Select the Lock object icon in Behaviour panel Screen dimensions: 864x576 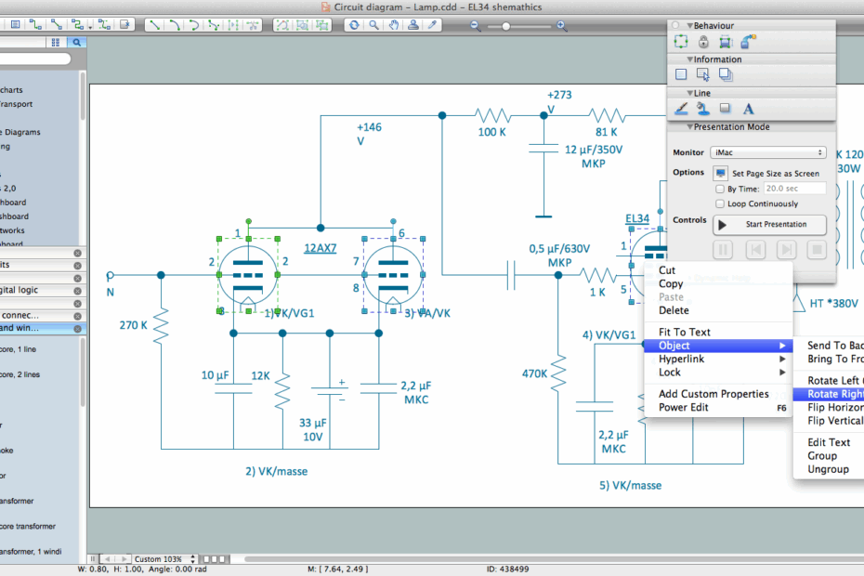tap(703, 42)
